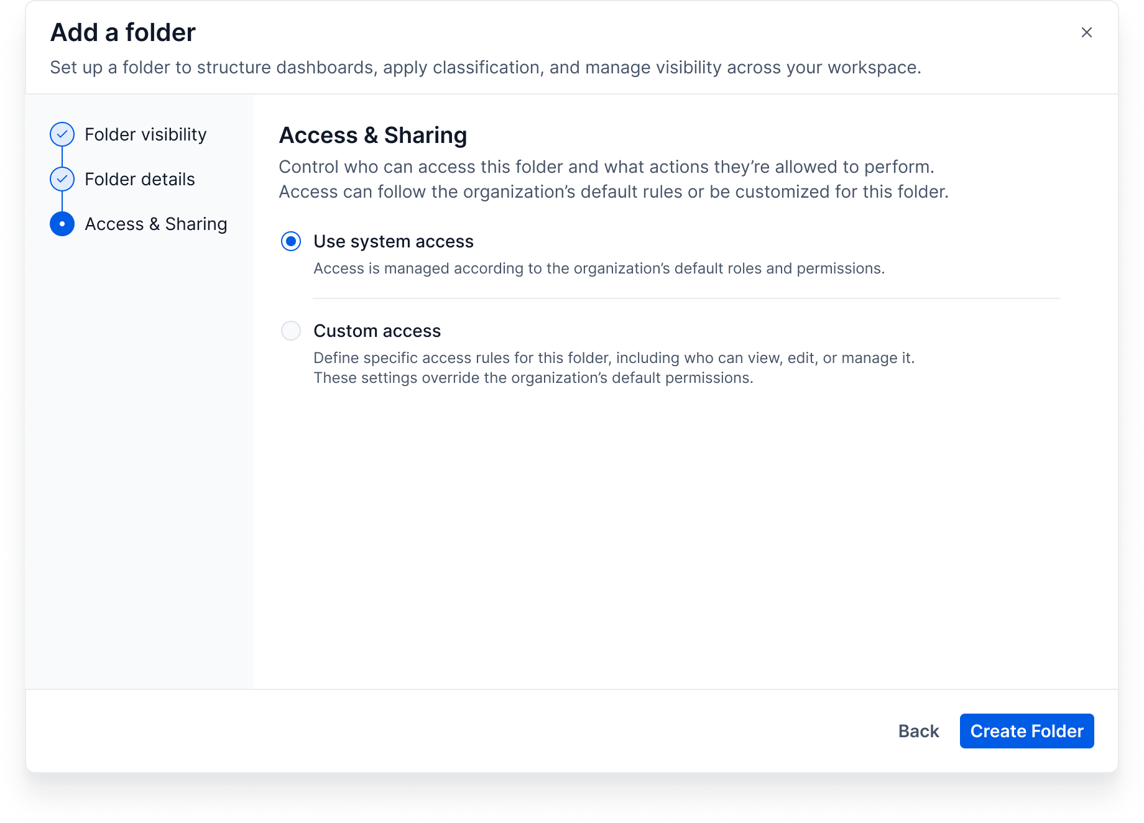Click the Folder details completed checkmark icon
Viewport: 1144px width, 823px height.
(x=62, y=179)
